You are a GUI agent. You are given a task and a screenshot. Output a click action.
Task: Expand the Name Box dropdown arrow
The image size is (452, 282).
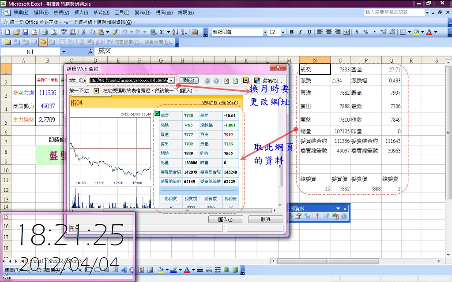(64, 52)
